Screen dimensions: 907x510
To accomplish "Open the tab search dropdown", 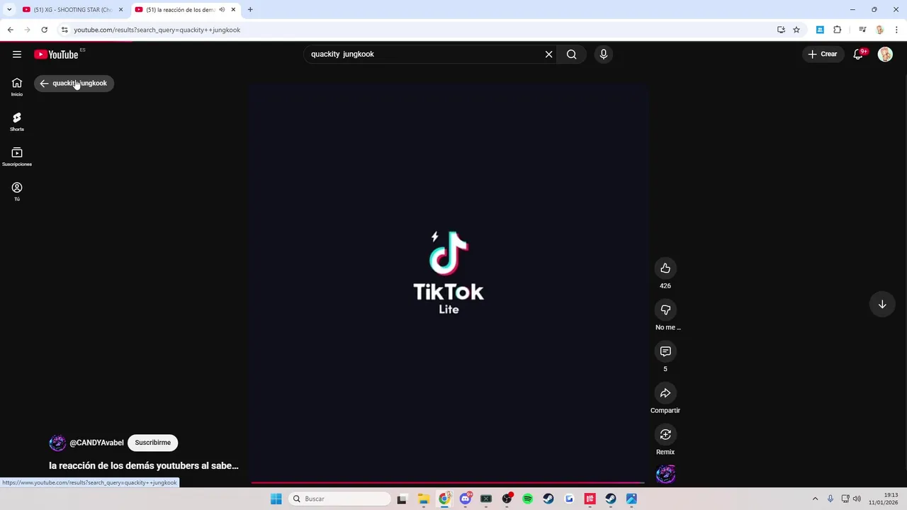I will click(9, 9).
